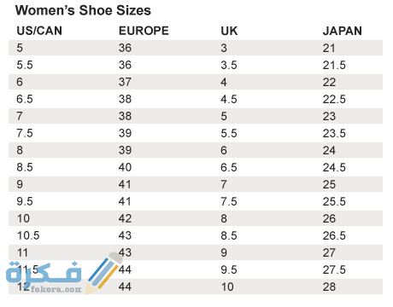Select the US/CAN column header
This screenshot has width=393, height=307.
click(x=39, y=31)
